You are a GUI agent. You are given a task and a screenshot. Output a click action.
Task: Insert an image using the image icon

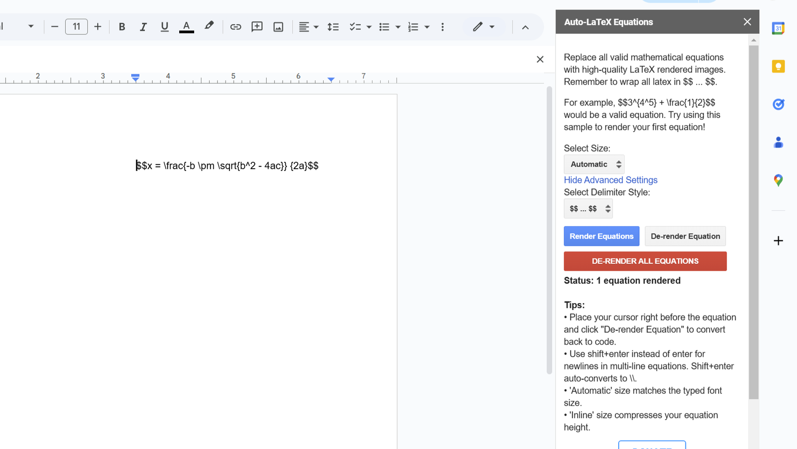coord(278,27)
